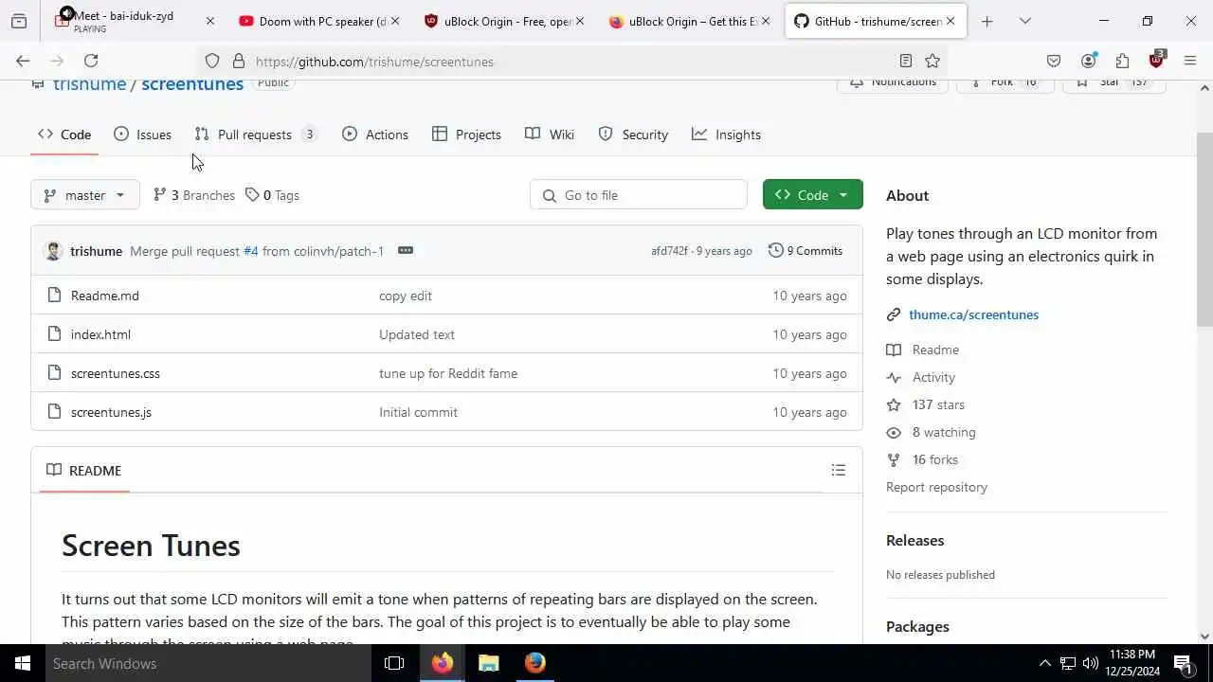Open a new tab with the plus icon
Image resolution: width=1213 pixels, height=682 pixels.
[x=987, y=21]
